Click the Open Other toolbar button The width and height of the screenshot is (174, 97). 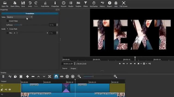(x=15, y=4)
